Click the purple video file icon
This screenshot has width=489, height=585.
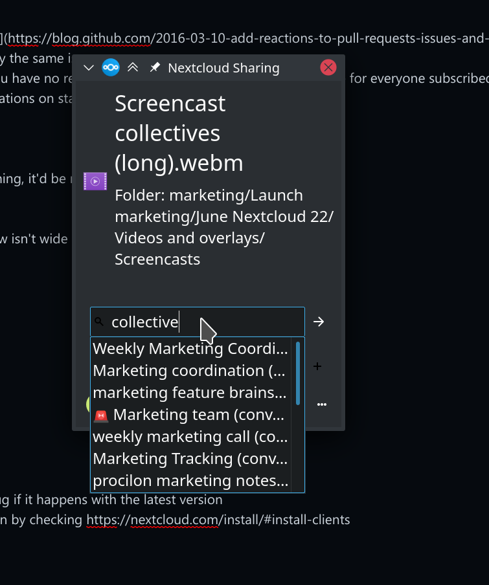[x=95, y=181]
